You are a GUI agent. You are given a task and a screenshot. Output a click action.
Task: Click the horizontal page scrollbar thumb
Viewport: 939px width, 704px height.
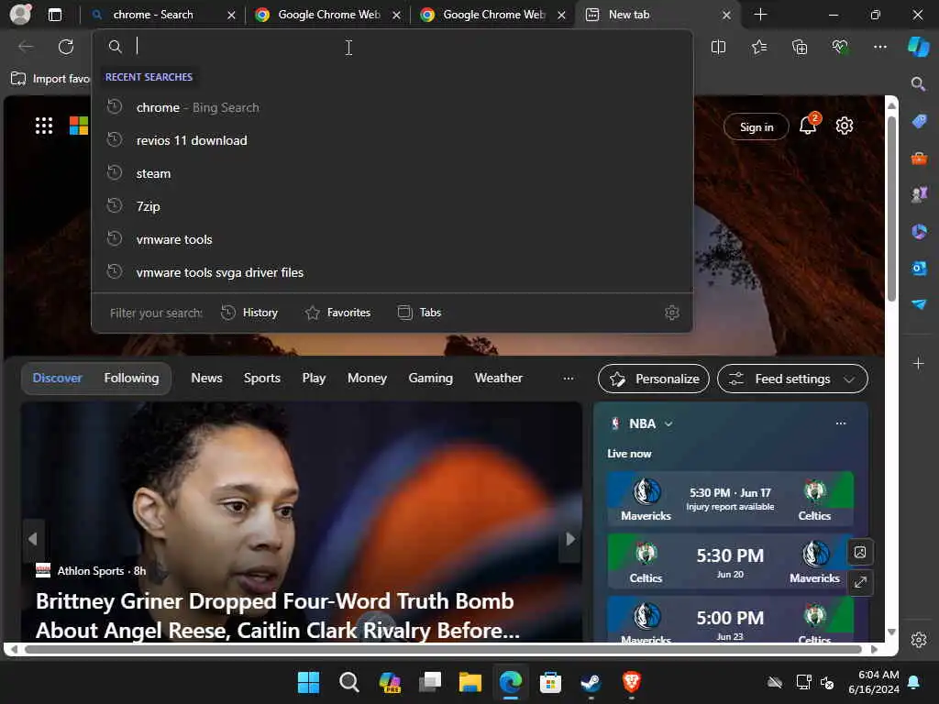tap(443, 649)
